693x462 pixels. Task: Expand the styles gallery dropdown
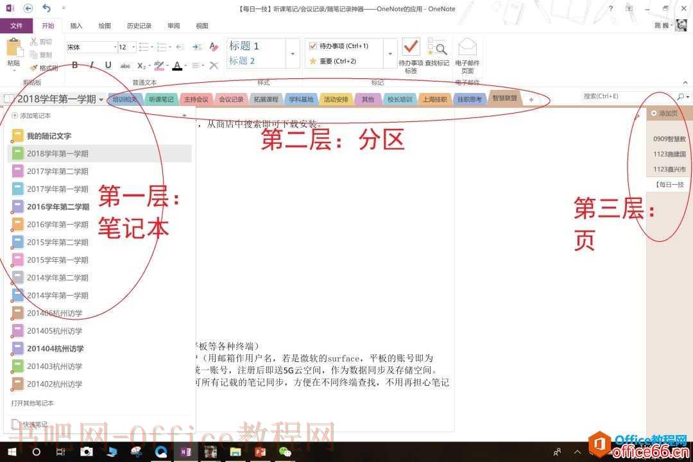(x=293, y=53)
